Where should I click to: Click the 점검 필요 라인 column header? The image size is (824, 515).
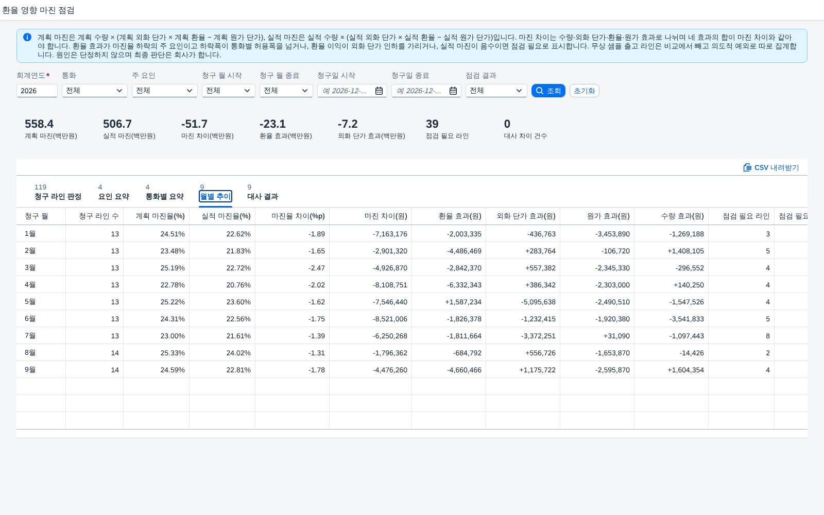click(742, 216)
